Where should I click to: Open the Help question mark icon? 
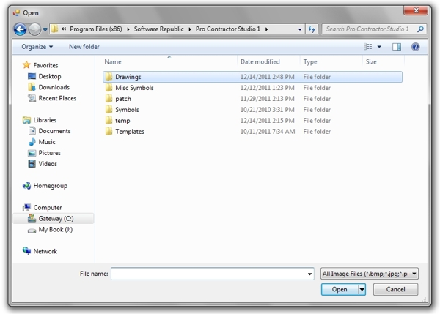[415, 47]
